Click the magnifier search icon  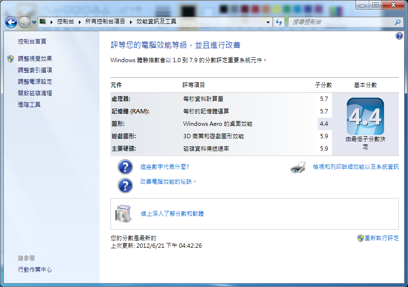point(397,22)
